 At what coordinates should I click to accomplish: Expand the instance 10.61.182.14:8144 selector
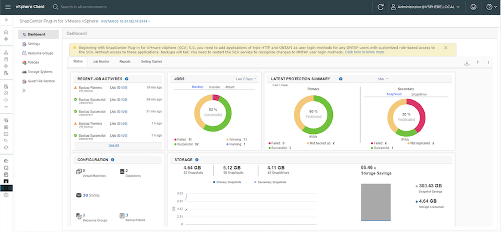tap(126, 21)
